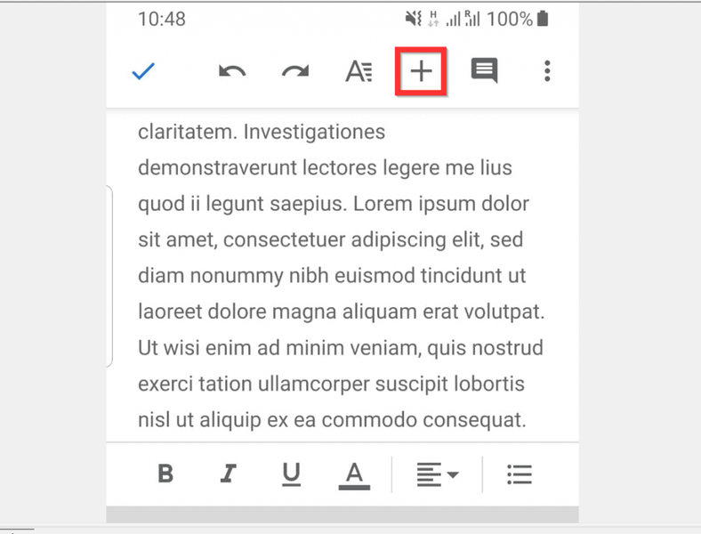Image resolution: width=701 pixels, height=534 pixels.
Task: Tap the word 'volutpat.' in the text
Action: [x=504, y=311]
